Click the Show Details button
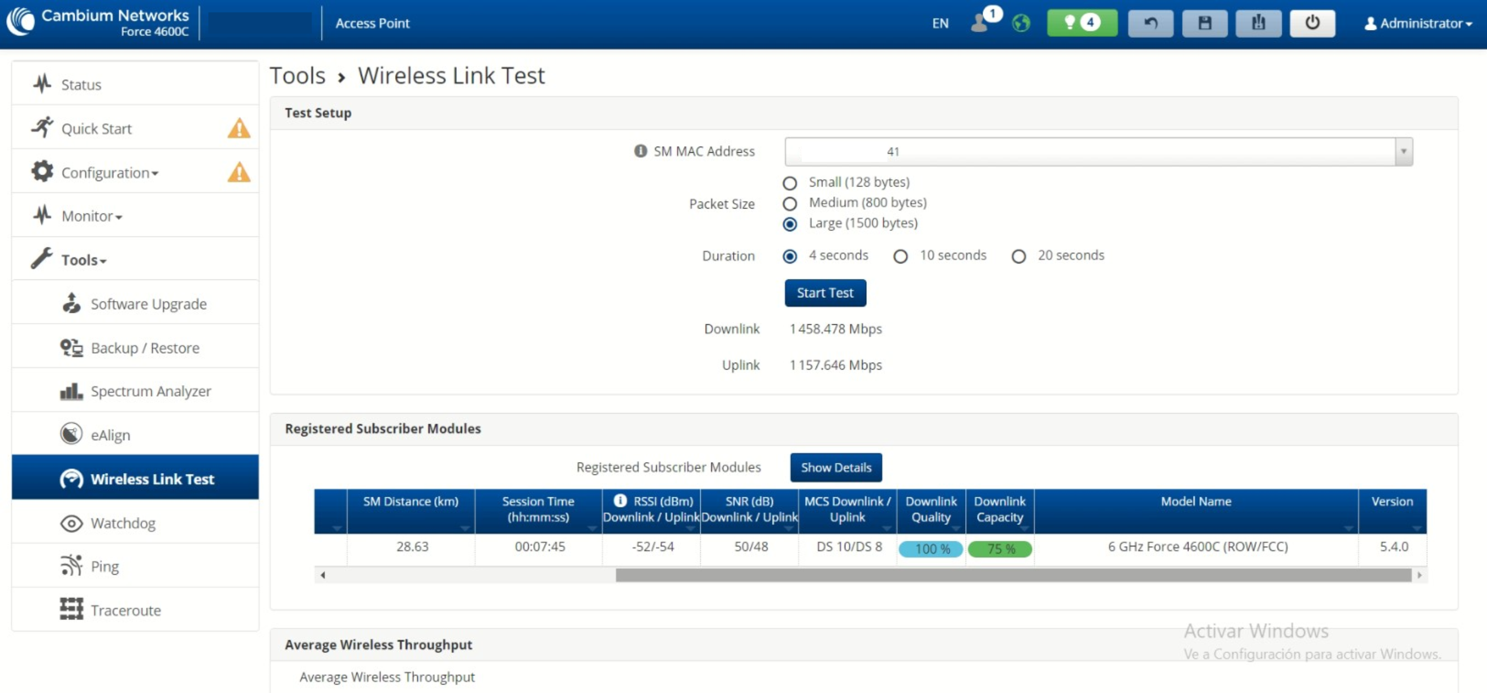 pyautogui.click(x=835, y=467)
